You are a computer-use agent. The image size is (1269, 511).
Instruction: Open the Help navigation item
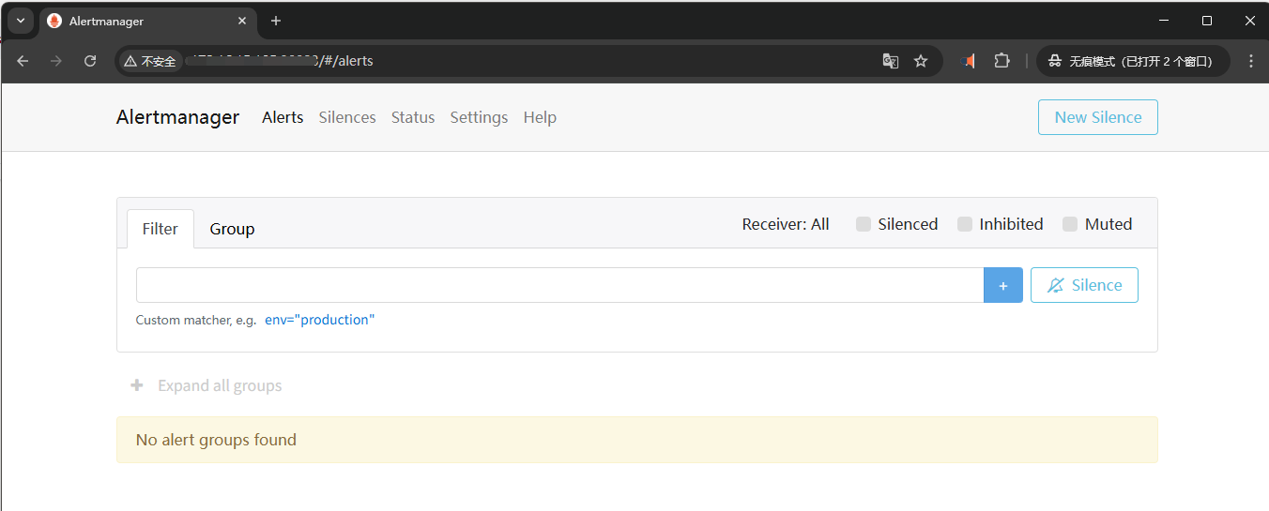(x=540, y=117)
